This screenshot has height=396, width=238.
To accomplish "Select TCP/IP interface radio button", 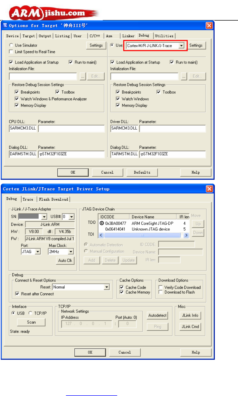I will click(30, 313).
